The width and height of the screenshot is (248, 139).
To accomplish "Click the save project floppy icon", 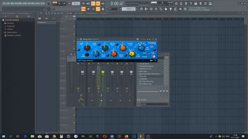I will (196, 3).
